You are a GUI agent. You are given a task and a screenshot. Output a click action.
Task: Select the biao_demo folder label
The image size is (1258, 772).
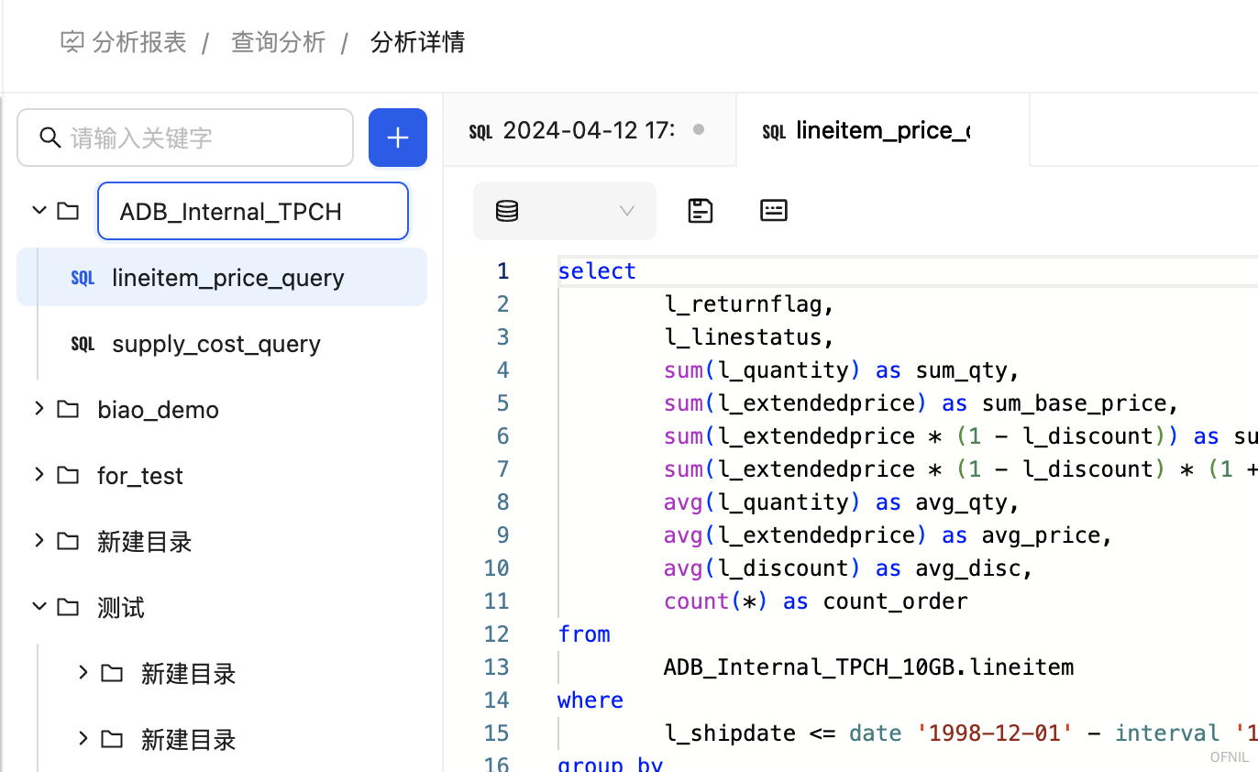[x=159, y=410]
